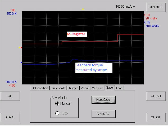Go to the Zoom tab
Image resolution: width=168 pixels, height=126 pixels.
point(85,88)
